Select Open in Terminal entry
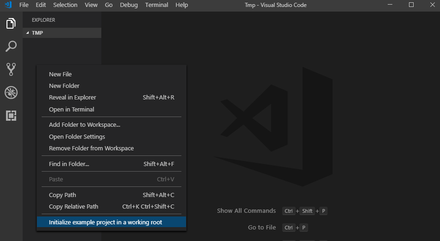This screenshot has width=440, height=241. click(112, 110)
